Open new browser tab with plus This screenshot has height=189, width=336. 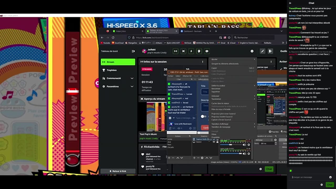[216, 31]
